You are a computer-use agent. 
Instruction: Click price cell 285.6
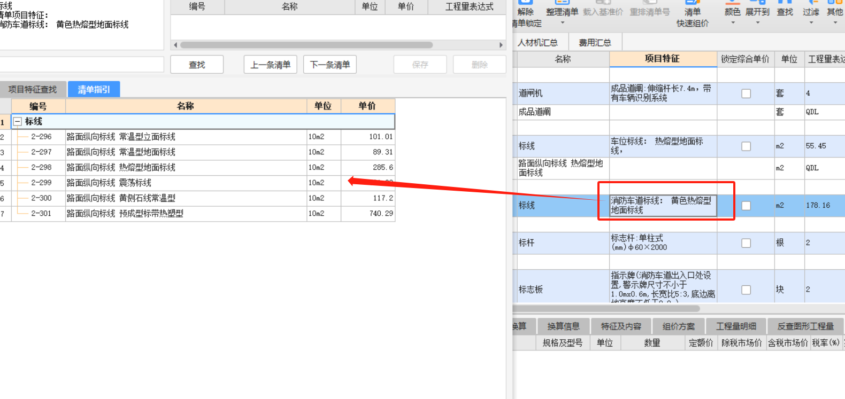368,167
